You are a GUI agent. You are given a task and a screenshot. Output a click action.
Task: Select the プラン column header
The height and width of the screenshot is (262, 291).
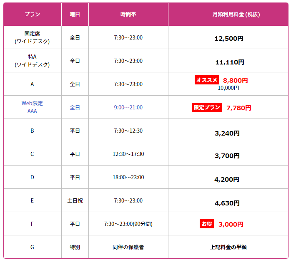33,14
